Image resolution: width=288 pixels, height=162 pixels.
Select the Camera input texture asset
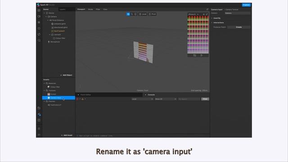click(x=58, y=98)
